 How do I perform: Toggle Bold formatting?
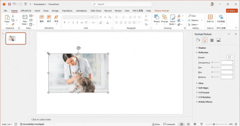tap(65, 23)
